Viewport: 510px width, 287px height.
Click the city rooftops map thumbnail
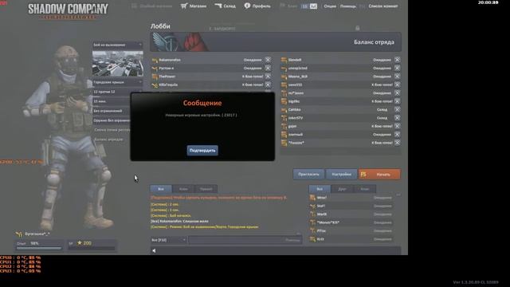point(117,64)
